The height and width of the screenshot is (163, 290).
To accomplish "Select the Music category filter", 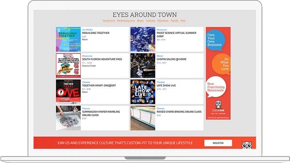I will 140,21.
